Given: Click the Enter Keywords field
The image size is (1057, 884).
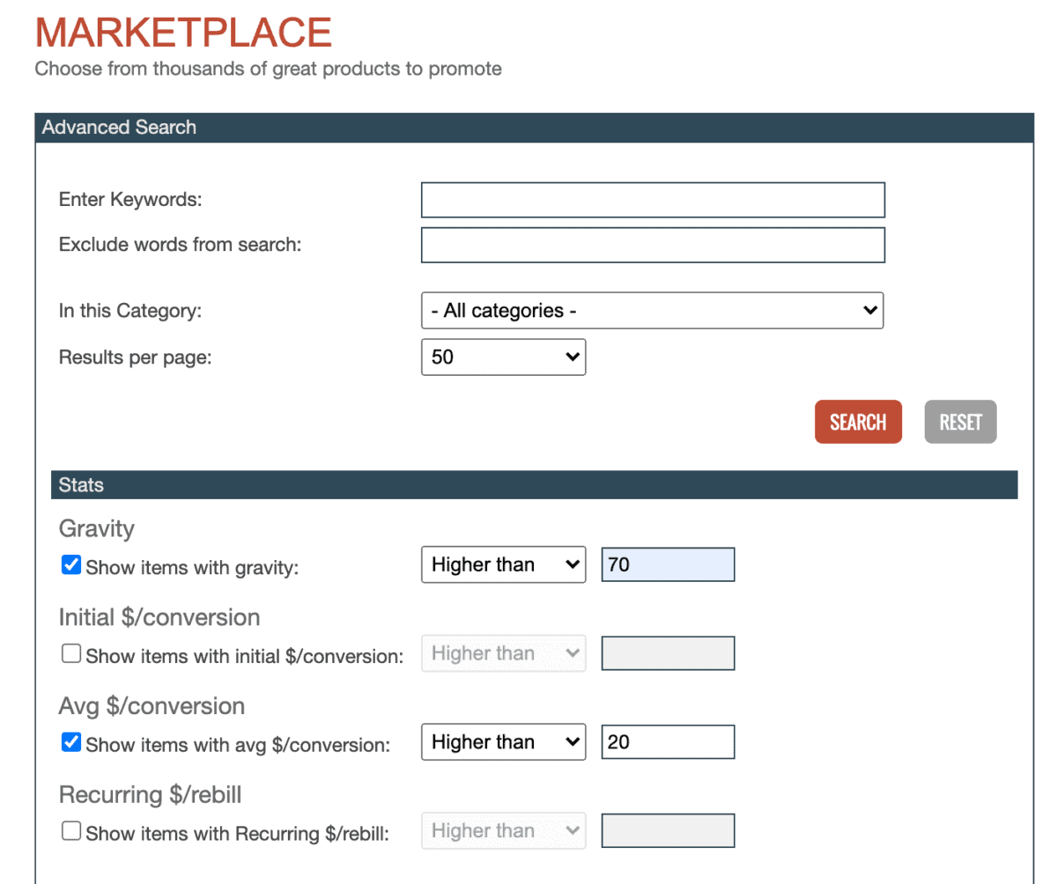Looking at the screenshot, I should pyautogui.click(x=652, y=200).
